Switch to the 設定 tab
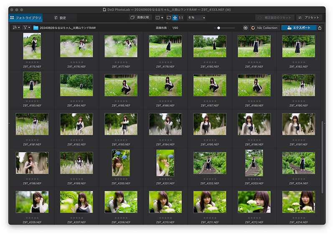The height and width of the screenshot is (235, 334). [x=60, y=17]
